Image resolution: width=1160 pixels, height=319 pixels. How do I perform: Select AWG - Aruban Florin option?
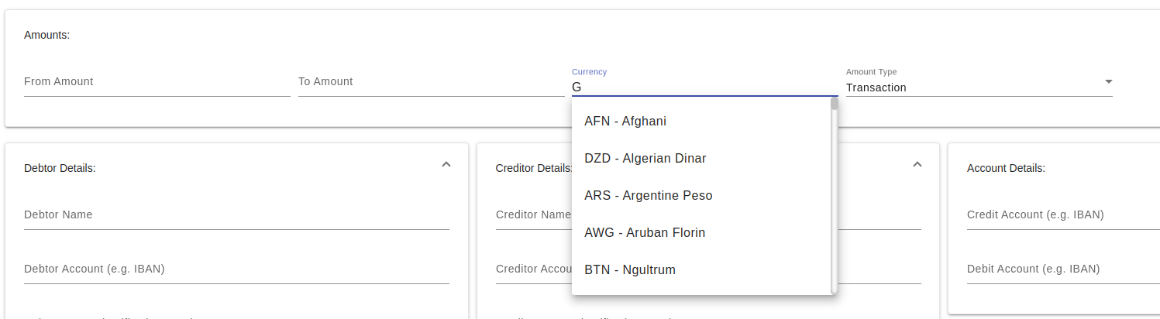645,233
